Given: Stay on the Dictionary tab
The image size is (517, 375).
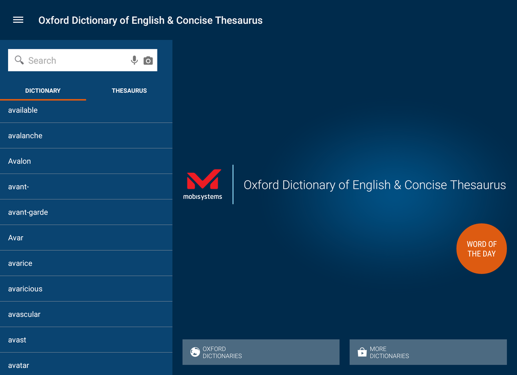Looking at the screenshot, I should pos(43,91).
